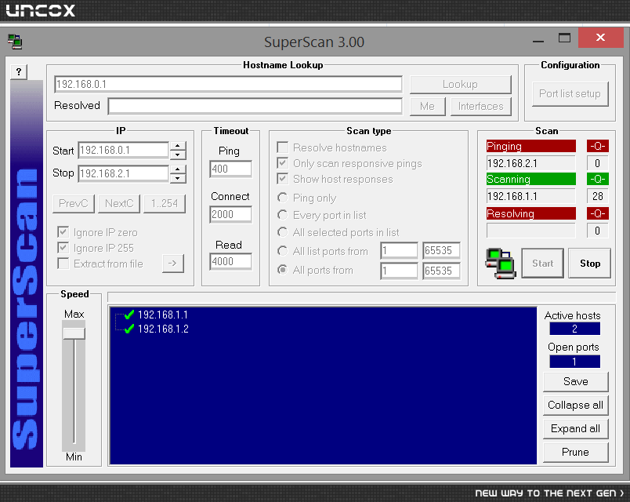Toggle Ignore IP 255 checkbox
The width and height of the screenshot is (630, 502).
(x=63, y=248)
